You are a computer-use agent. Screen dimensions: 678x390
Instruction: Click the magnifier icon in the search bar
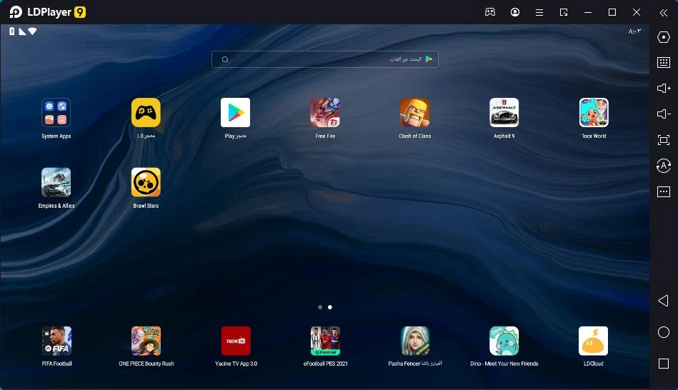click(x=225, y=59)
